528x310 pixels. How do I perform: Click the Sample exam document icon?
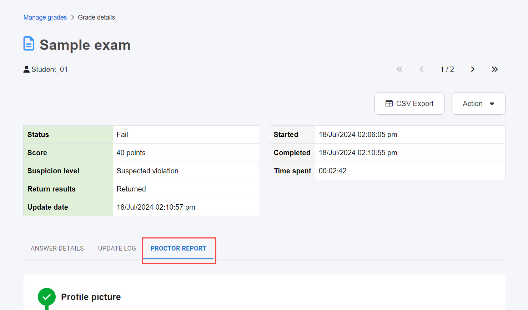pyautogui.click(x=29, y=44)
